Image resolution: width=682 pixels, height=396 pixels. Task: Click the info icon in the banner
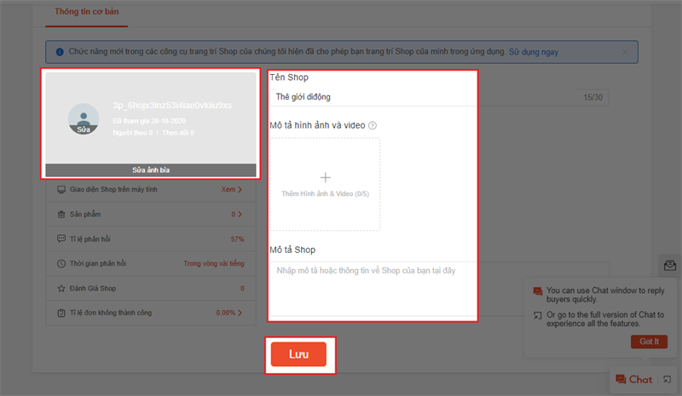coord(60,52)
